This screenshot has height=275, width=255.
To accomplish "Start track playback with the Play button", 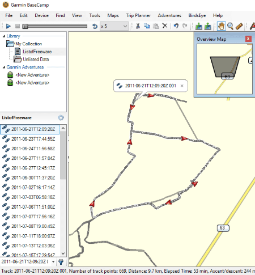I will pos(8,26).
